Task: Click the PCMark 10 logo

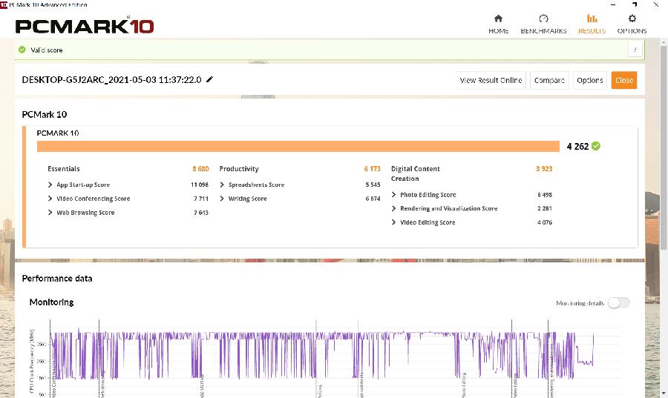Action: tap(85, 26)
